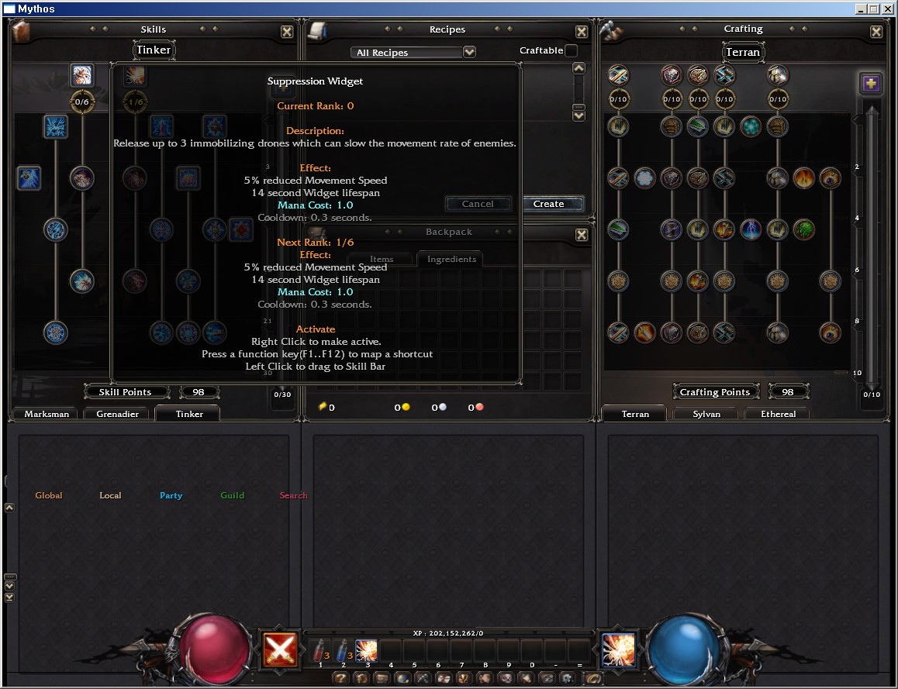Select the Guild chat channel

coord(232,495)
